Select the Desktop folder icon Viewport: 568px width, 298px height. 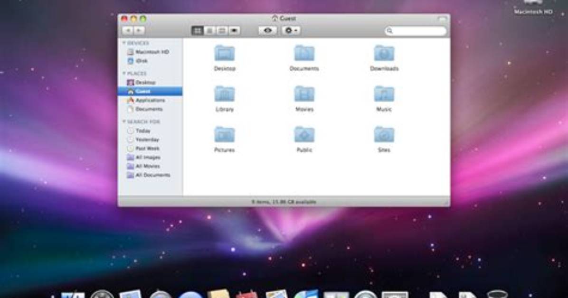pos(225,53)
